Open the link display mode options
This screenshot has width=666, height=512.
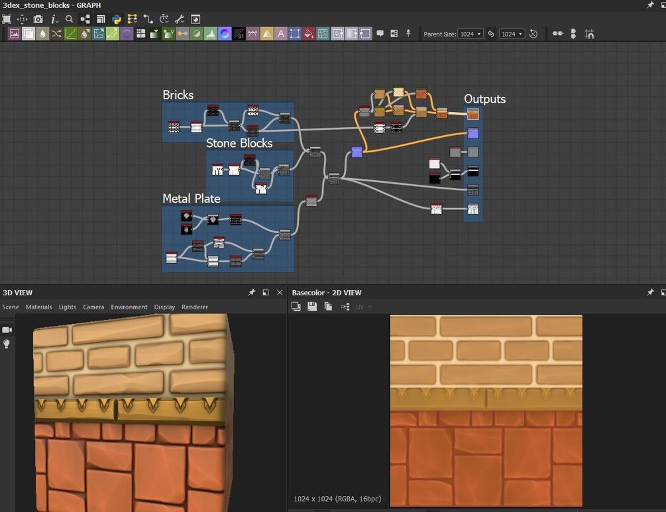132,19
